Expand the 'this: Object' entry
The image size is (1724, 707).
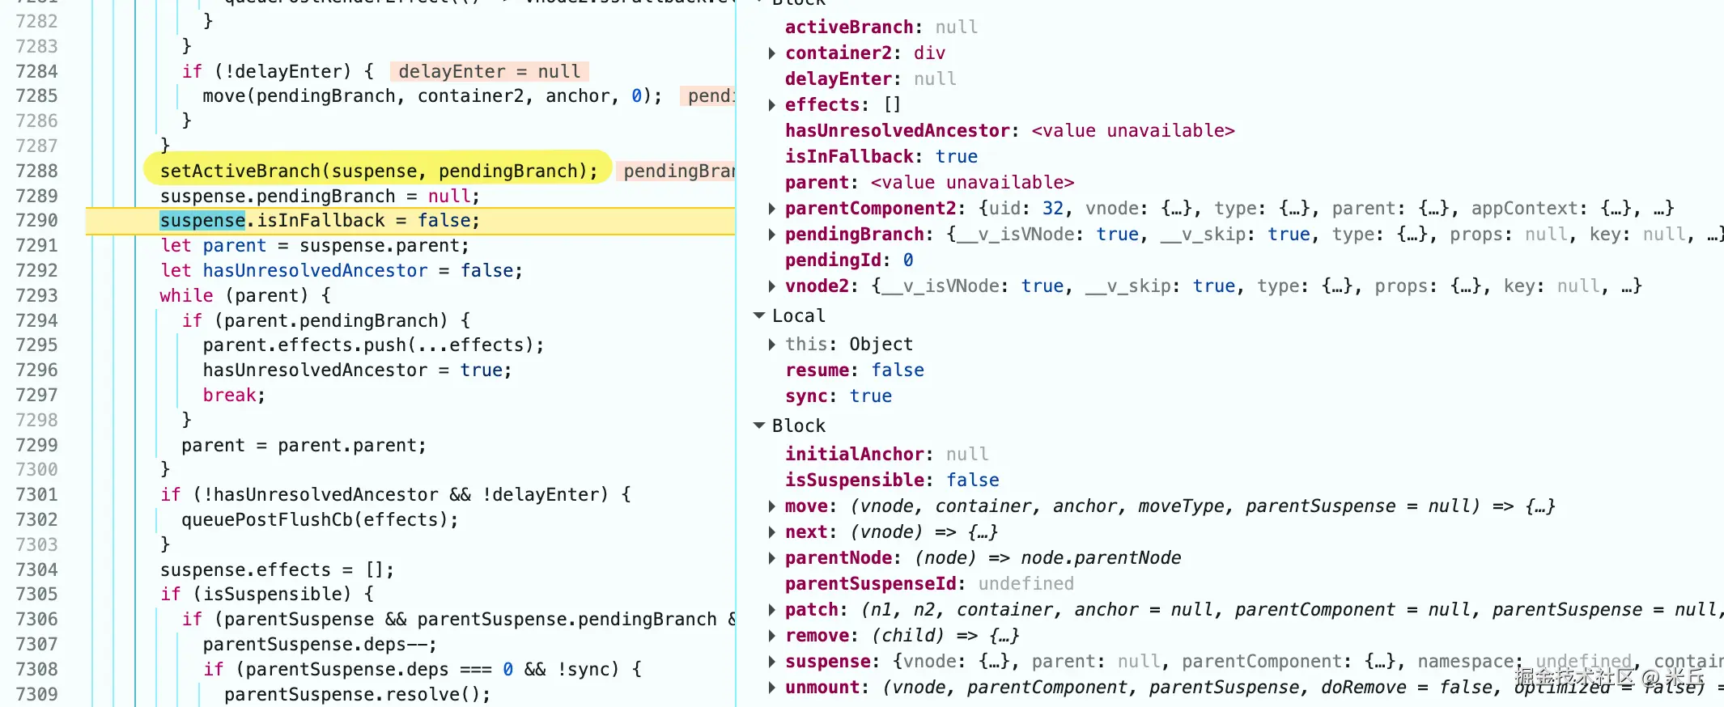pos(771,345)
